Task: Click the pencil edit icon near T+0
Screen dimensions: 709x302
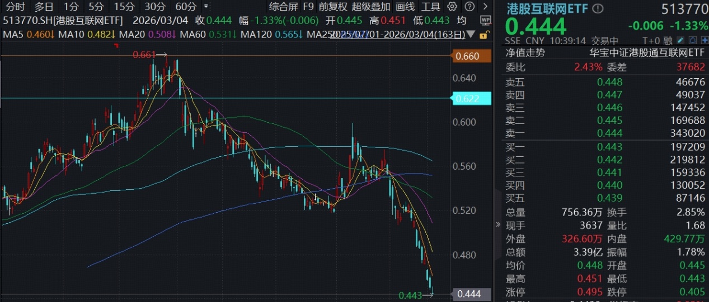Action: point(680,41)
